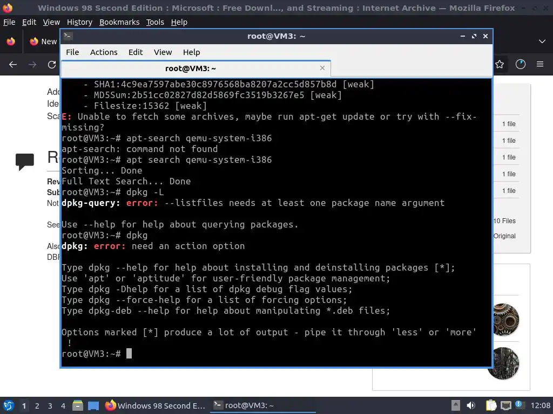Open the gears thumbnail in related items
The height and width of the screenshot is (414, 553).
(x=505, y=320)
